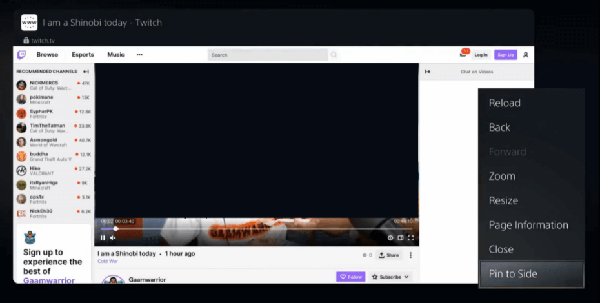Open the Esports tab

[83, 55]
